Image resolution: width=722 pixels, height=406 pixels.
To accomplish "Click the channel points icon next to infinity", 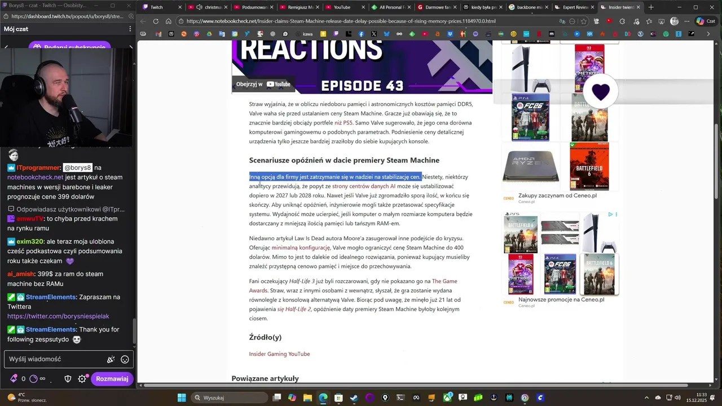I will click(33, 379).
